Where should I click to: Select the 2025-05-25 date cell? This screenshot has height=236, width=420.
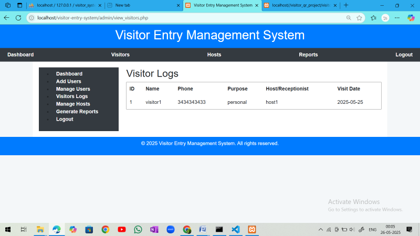click(x=350, y=102)
